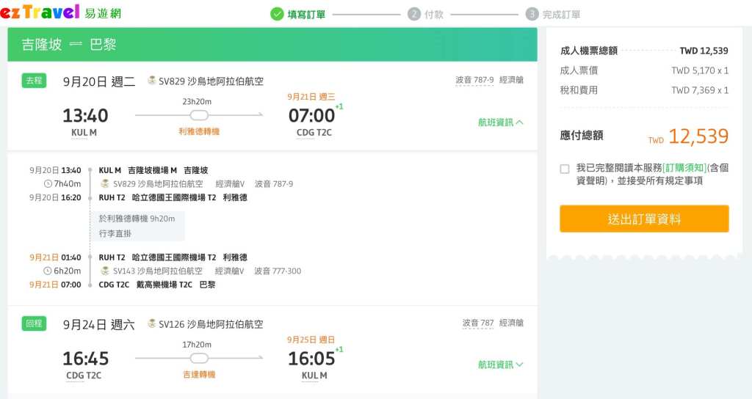Click the airline logo beside SV829 header
The height and width of the screenshot is (399, 752).
coord(152,81)
